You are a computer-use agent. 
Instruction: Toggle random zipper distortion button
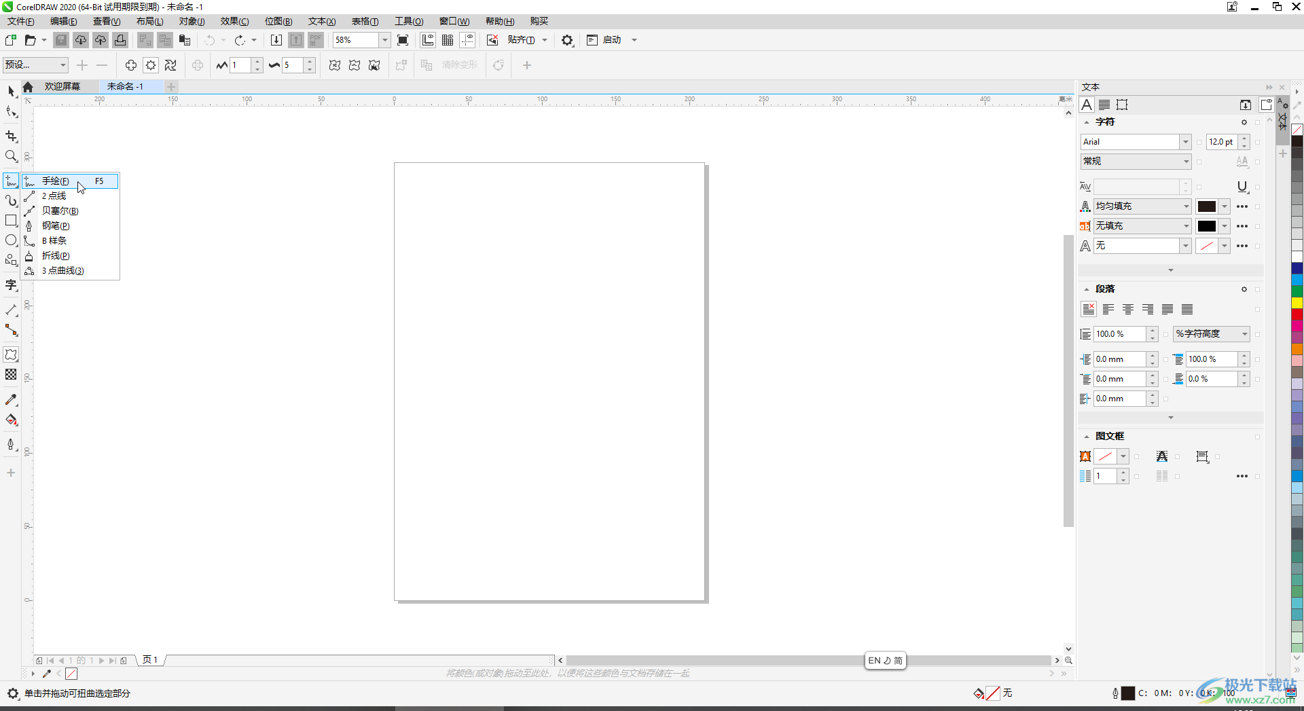(335, 65)
